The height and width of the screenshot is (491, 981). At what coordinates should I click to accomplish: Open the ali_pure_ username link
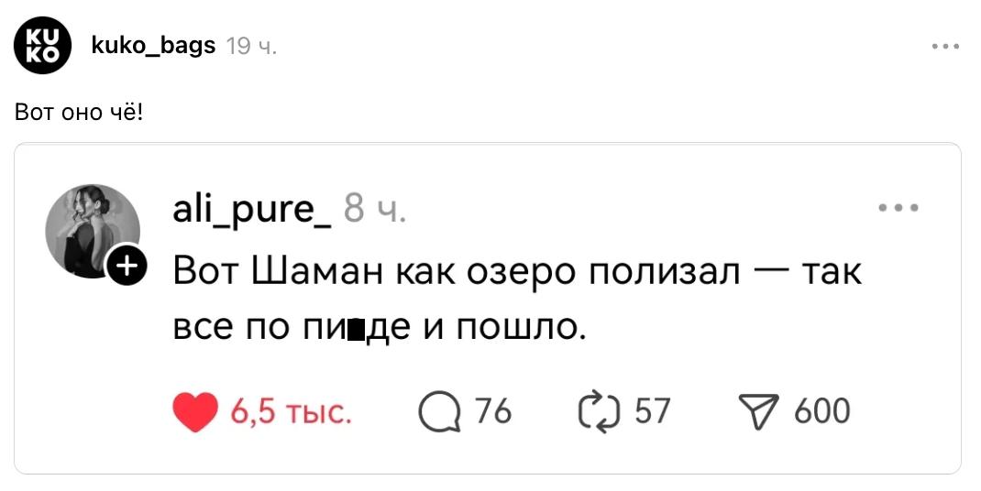pos(252,210)
